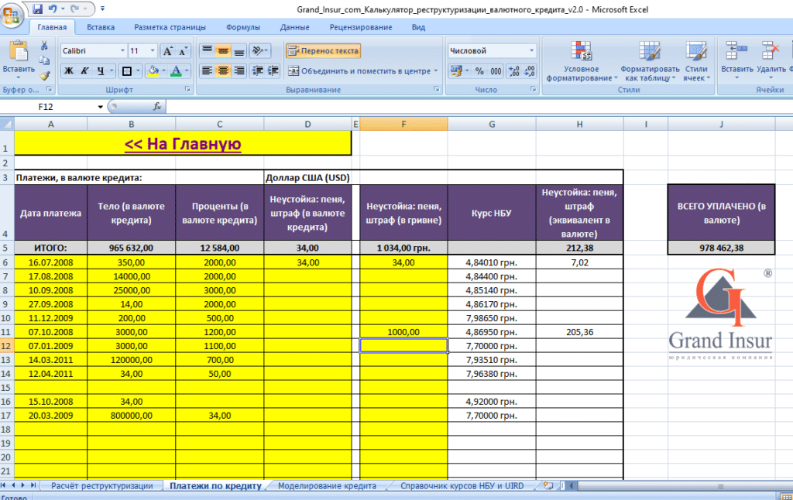Click the Format Painter brush icon
793x500 pixels.
[x=44, y=76]
